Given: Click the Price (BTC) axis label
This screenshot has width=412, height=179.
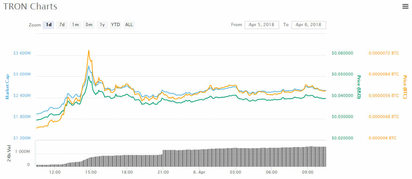Looking at the screenshot, I should pos(405,88).
